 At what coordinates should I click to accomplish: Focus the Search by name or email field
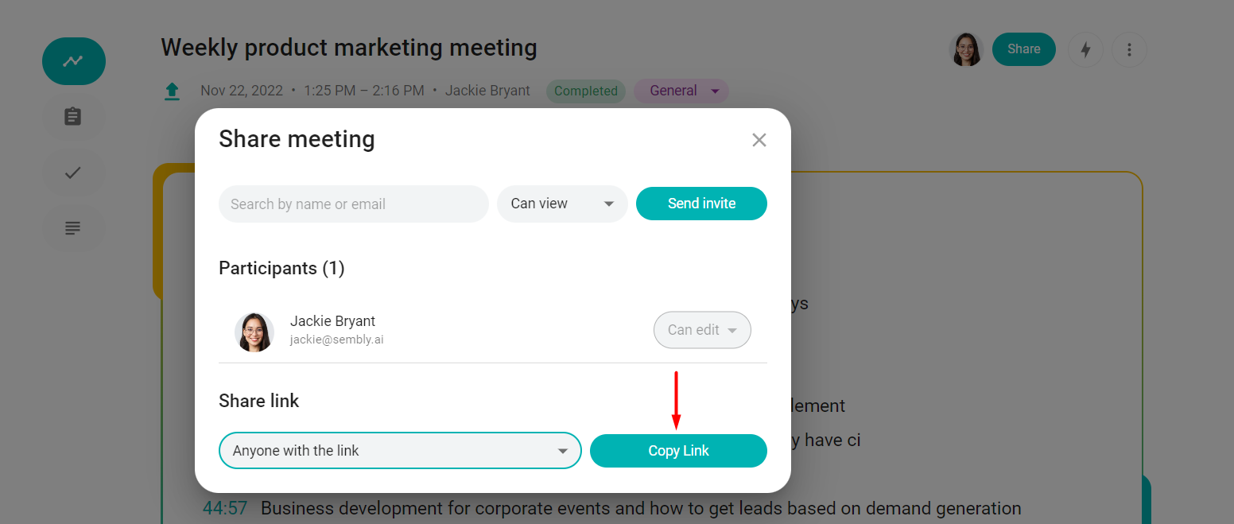[x=353, y=204]
